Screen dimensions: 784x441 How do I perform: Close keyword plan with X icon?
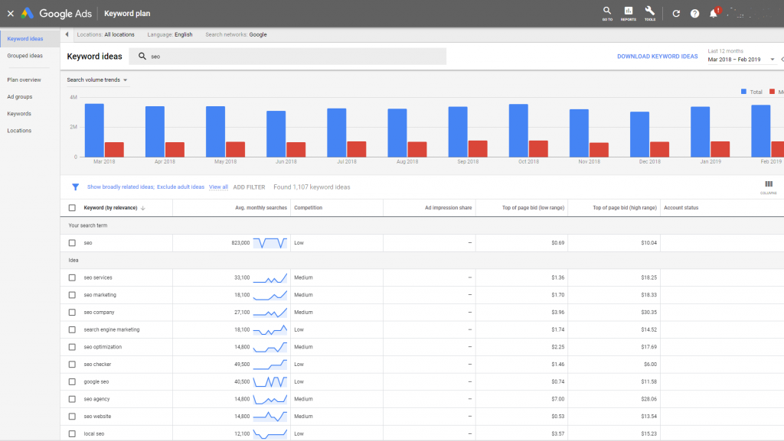(x=10, y=14)
